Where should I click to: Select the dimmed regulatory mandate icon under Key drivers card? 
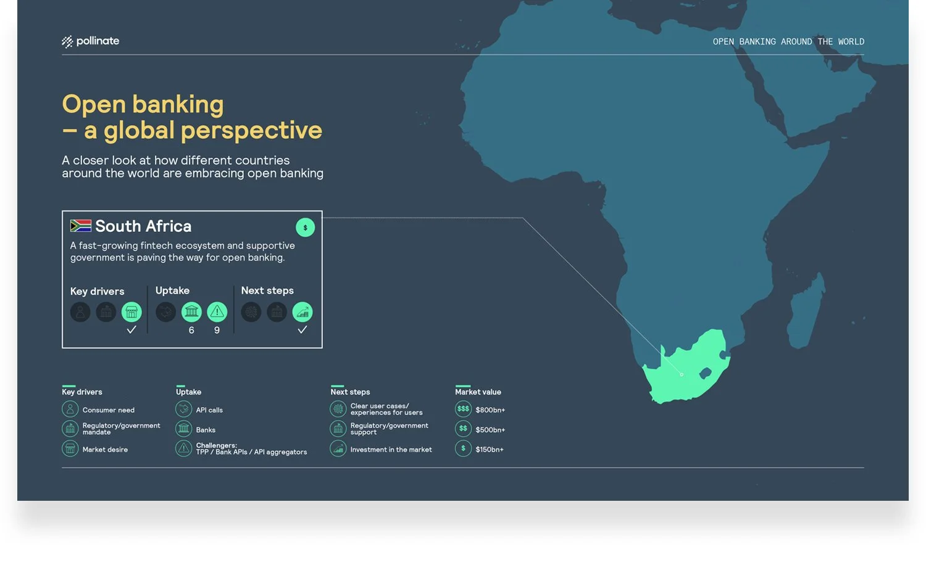(106, 312)
